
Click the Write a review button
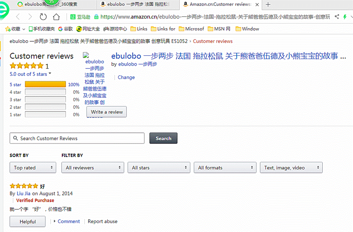point(106,112)
